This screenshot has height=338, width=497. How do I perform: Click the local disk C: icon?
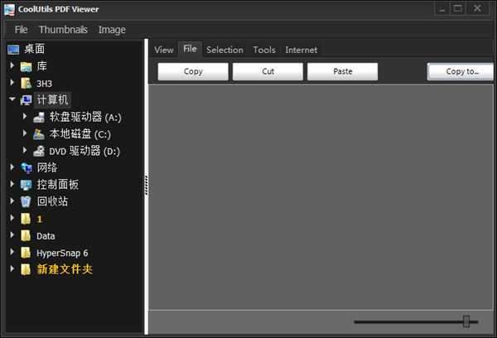39,134
